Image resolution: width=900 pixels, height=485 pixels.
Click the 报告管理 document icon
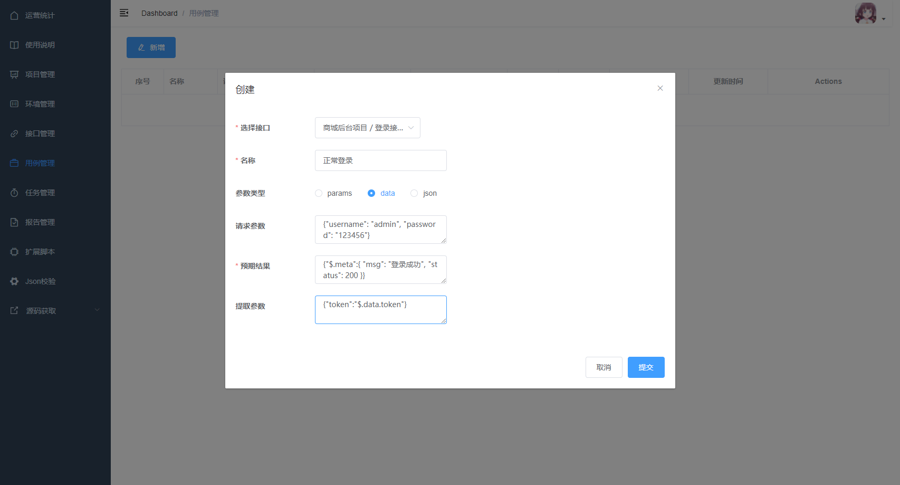(14, 222)
